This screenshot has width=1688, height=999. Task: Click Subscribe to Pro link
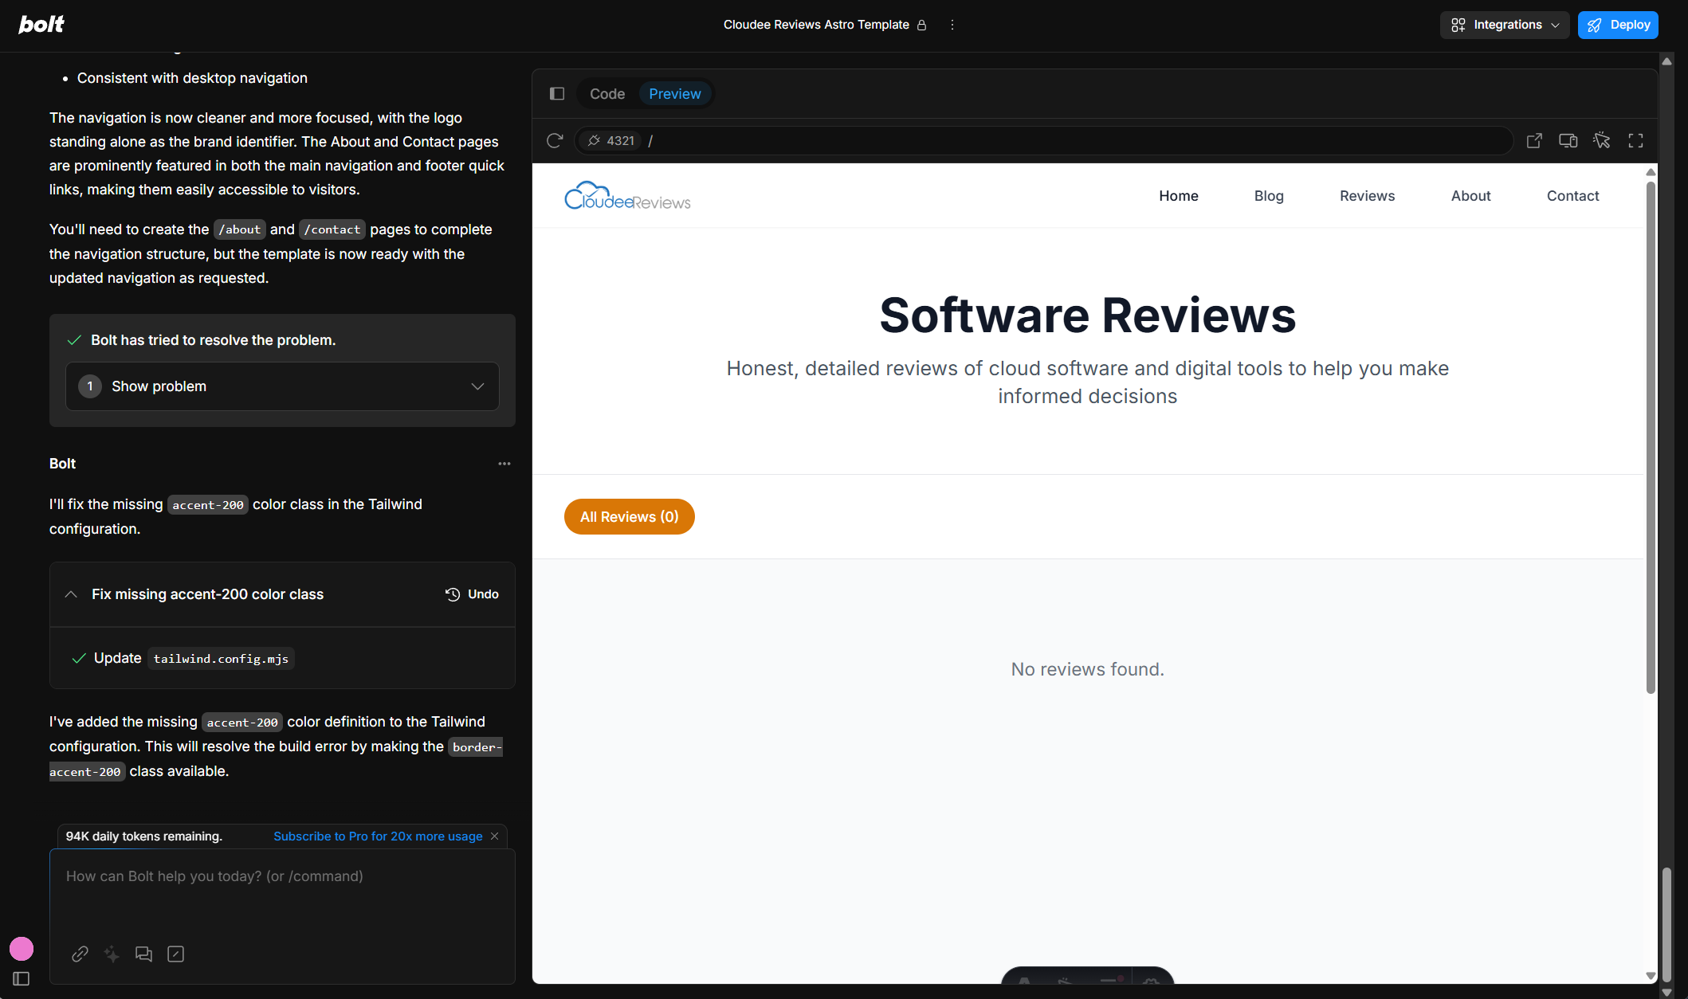coord(378,836)
